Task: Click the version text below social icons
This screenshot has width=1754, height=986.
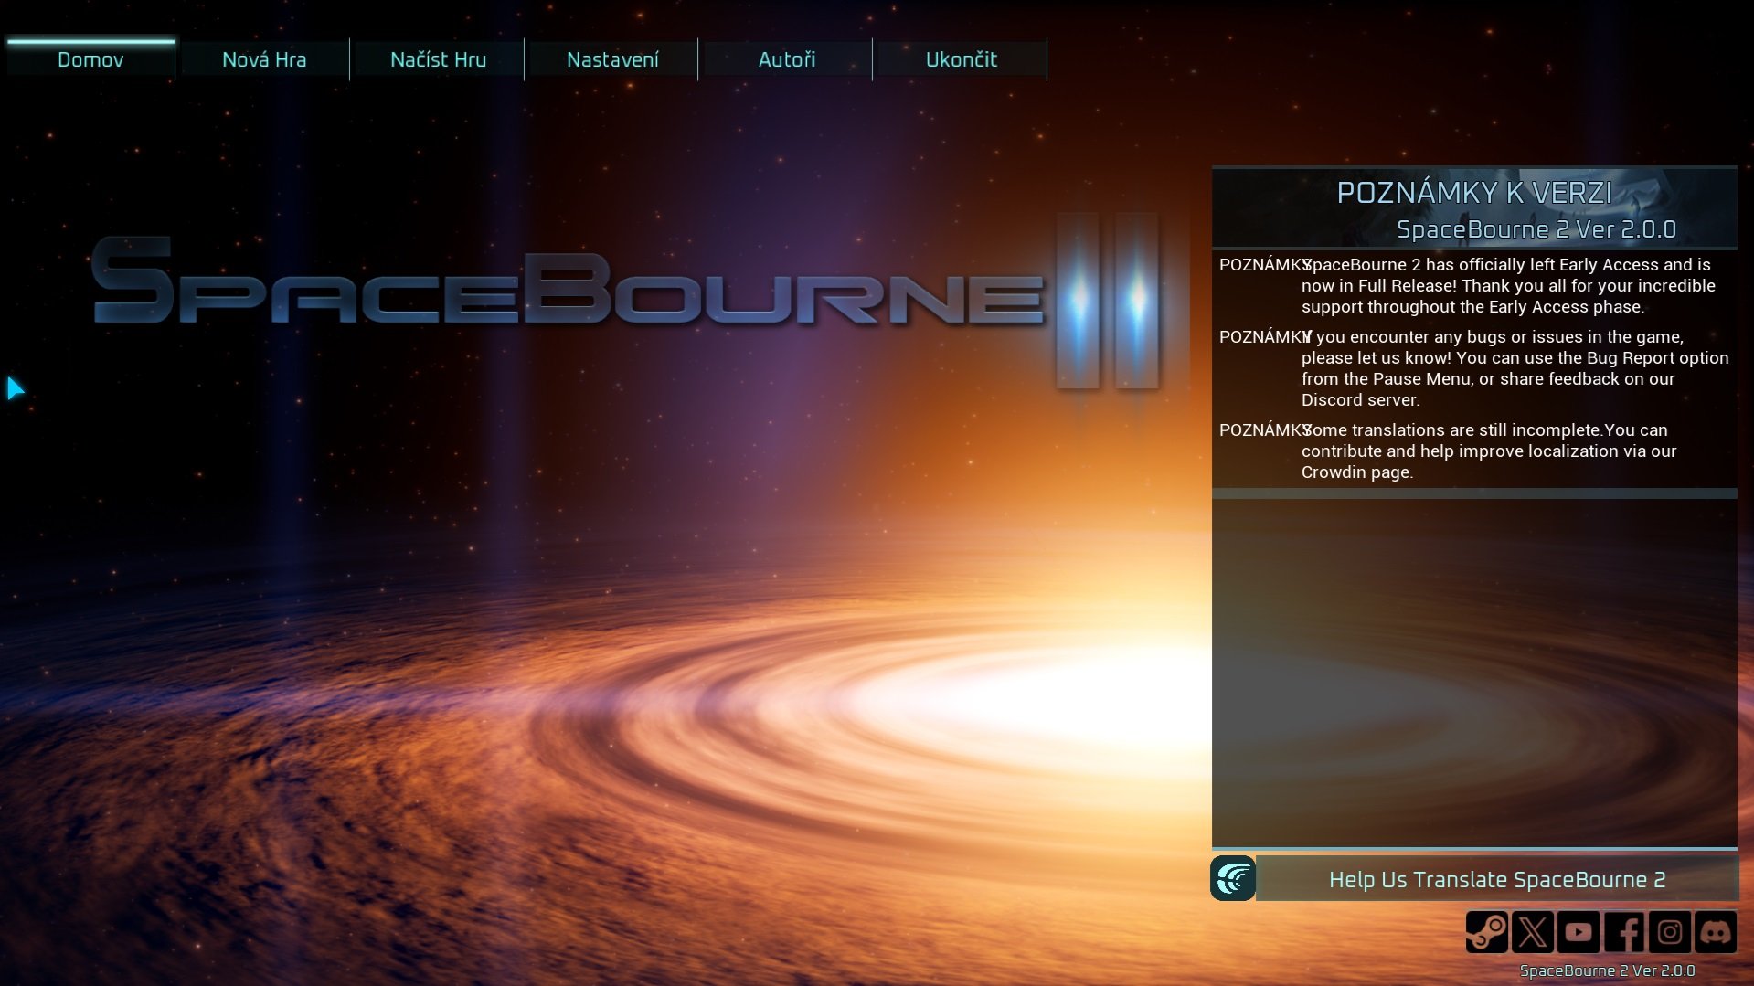Action: pos(1607,970)
